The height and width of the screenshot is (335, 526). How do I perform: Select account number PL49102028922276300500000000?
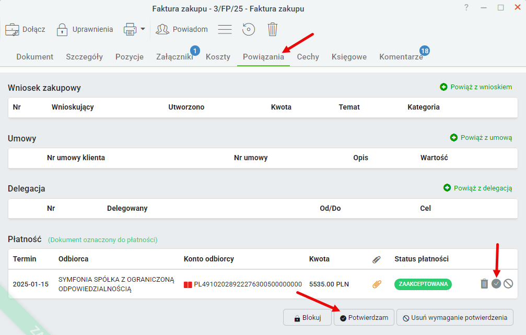(x=248, y=284)
